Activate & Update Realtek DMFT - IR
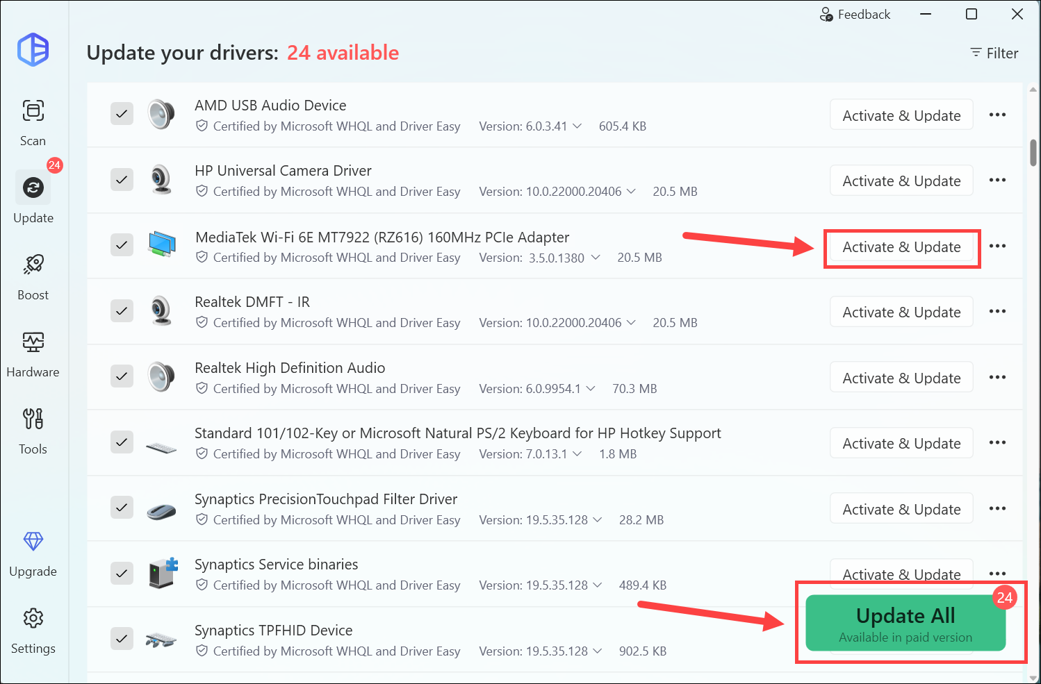 (x=901, y=312)
